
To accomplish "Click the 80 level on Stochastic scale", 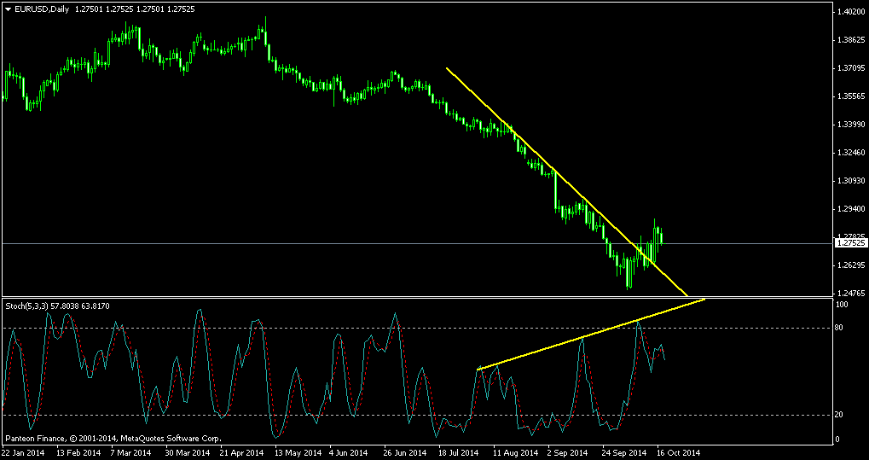I will coord(839,328).
